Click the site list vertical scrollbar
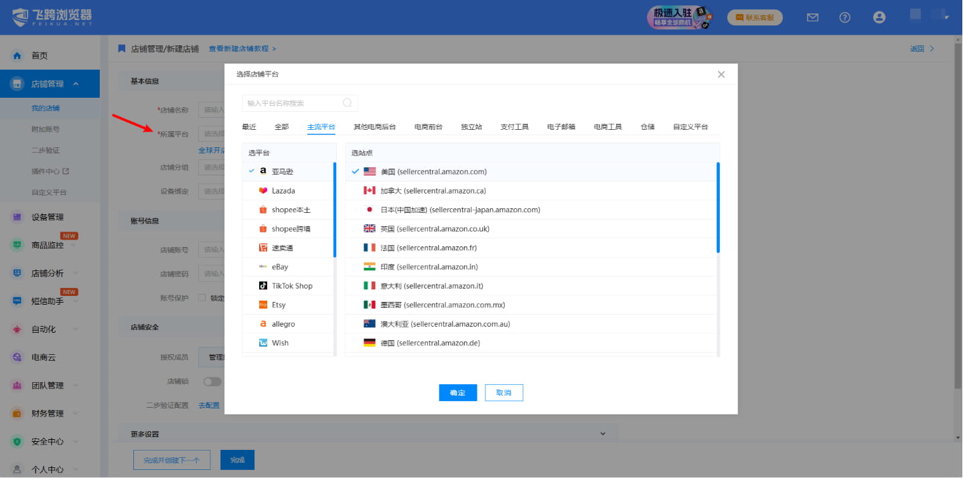Image resolution: width=963 pixels, height=478 pixels. (718, 208)
